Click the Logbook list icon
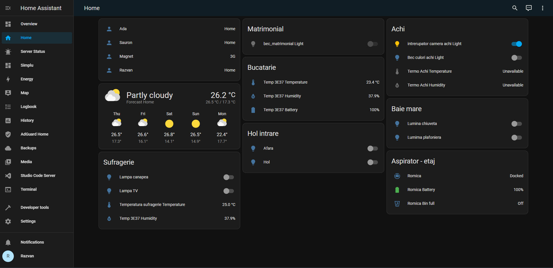The width and height of the screenshot is (553, 268). (x=8, y=107)
